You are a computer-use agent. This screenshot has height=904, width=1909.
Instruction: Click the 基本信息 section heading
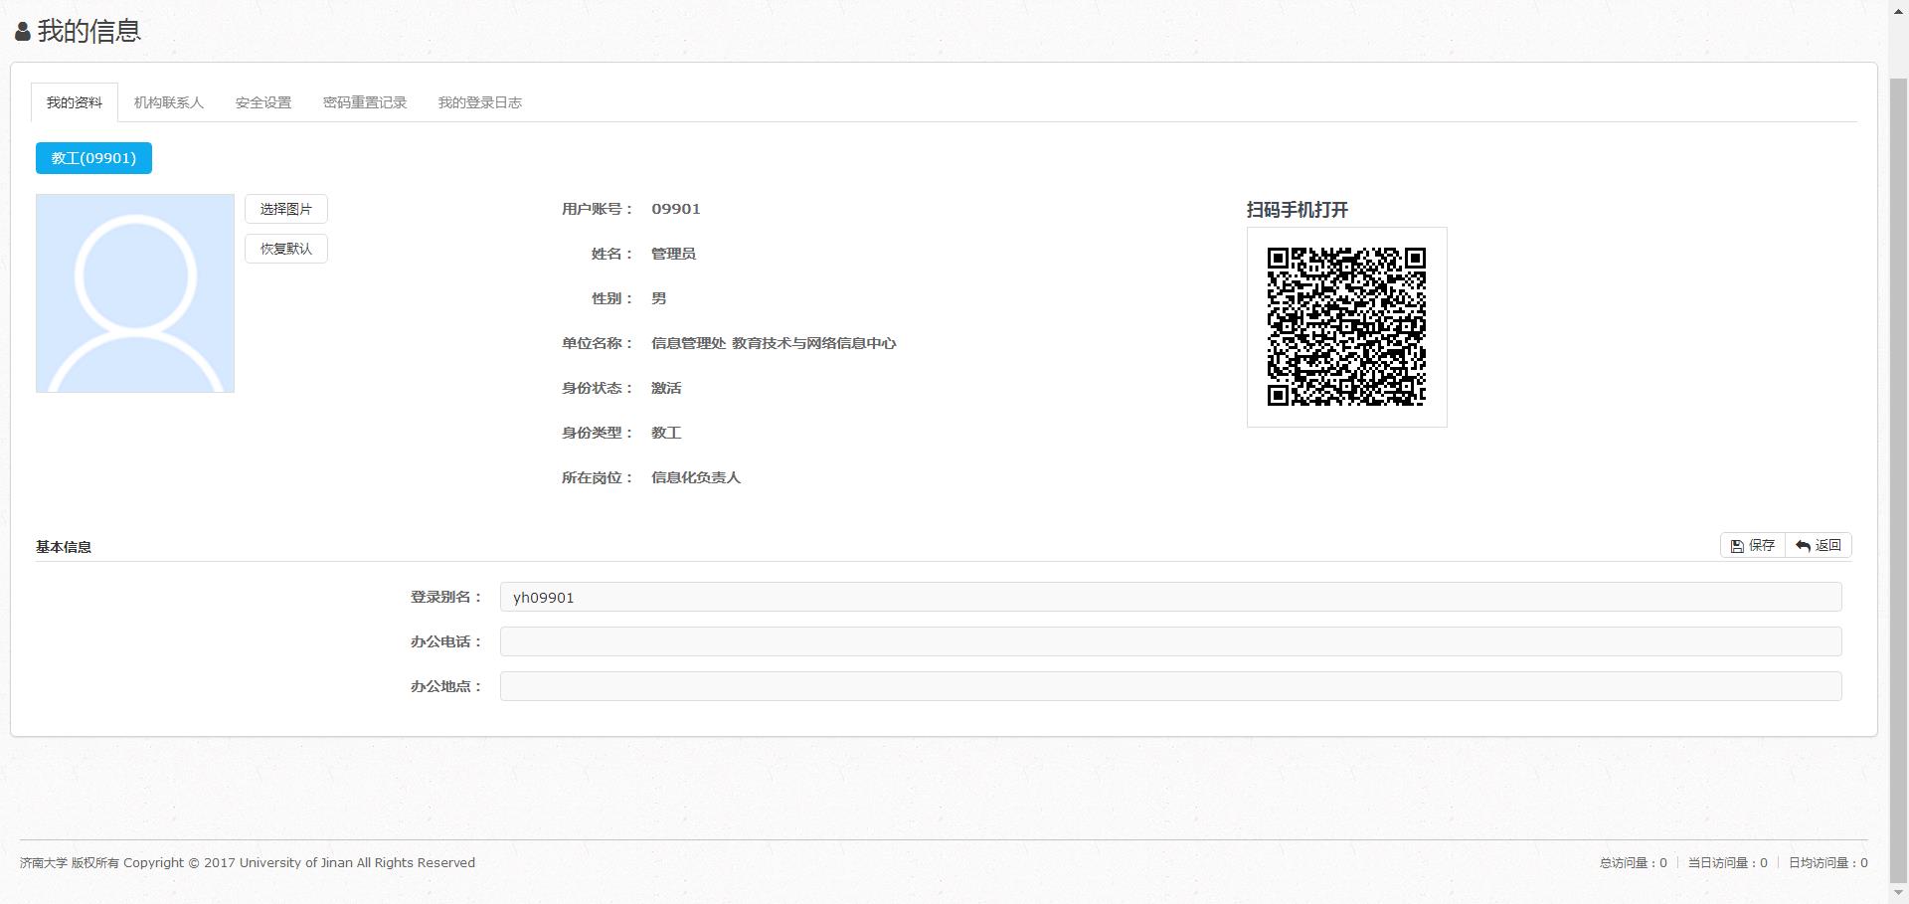(64, 547)
